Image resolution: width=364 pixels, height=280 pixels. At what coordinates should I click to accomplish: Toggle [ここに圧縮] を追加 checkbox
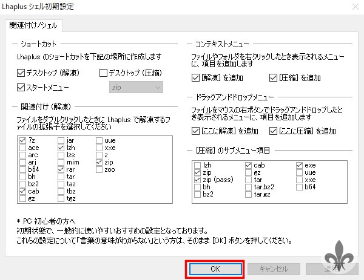pos(273,131)
